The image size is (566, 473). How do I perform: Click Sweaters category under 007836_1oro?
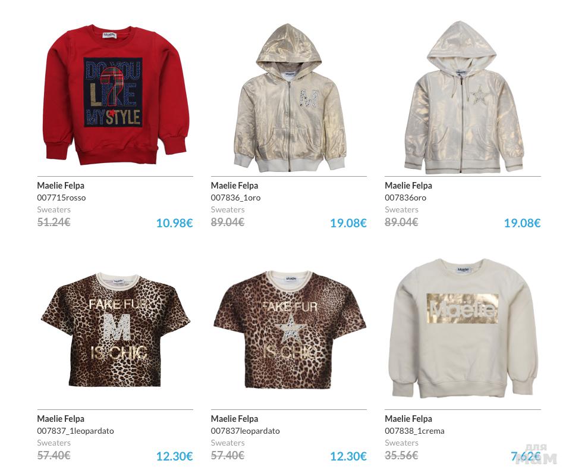point(228,209)
